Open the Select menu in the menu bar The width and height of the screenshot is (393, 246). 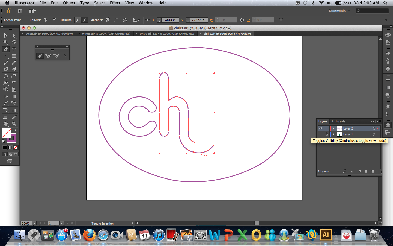click(99, 3)
